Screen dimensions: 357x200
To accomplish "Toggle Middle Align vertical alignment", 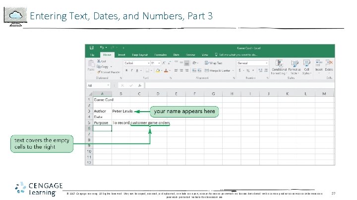I will 181,63.
